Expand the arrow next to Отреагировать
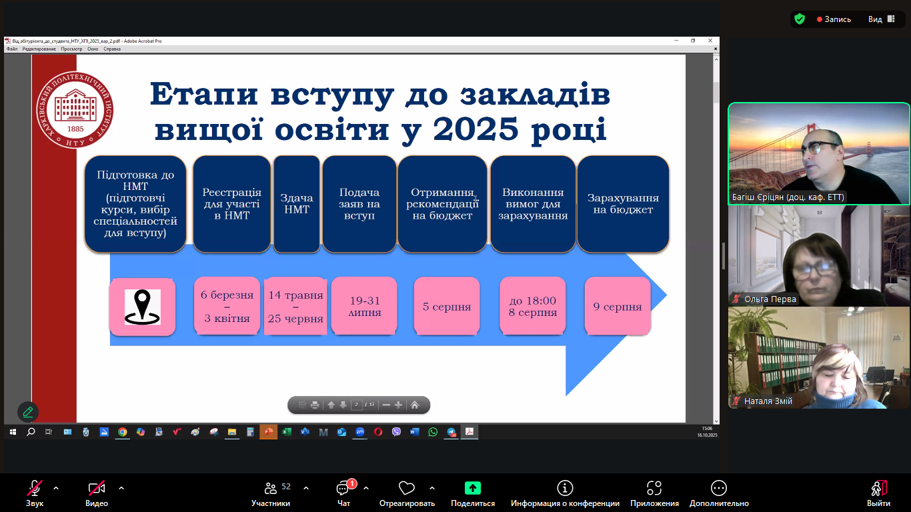 click(x=432, y=488)
